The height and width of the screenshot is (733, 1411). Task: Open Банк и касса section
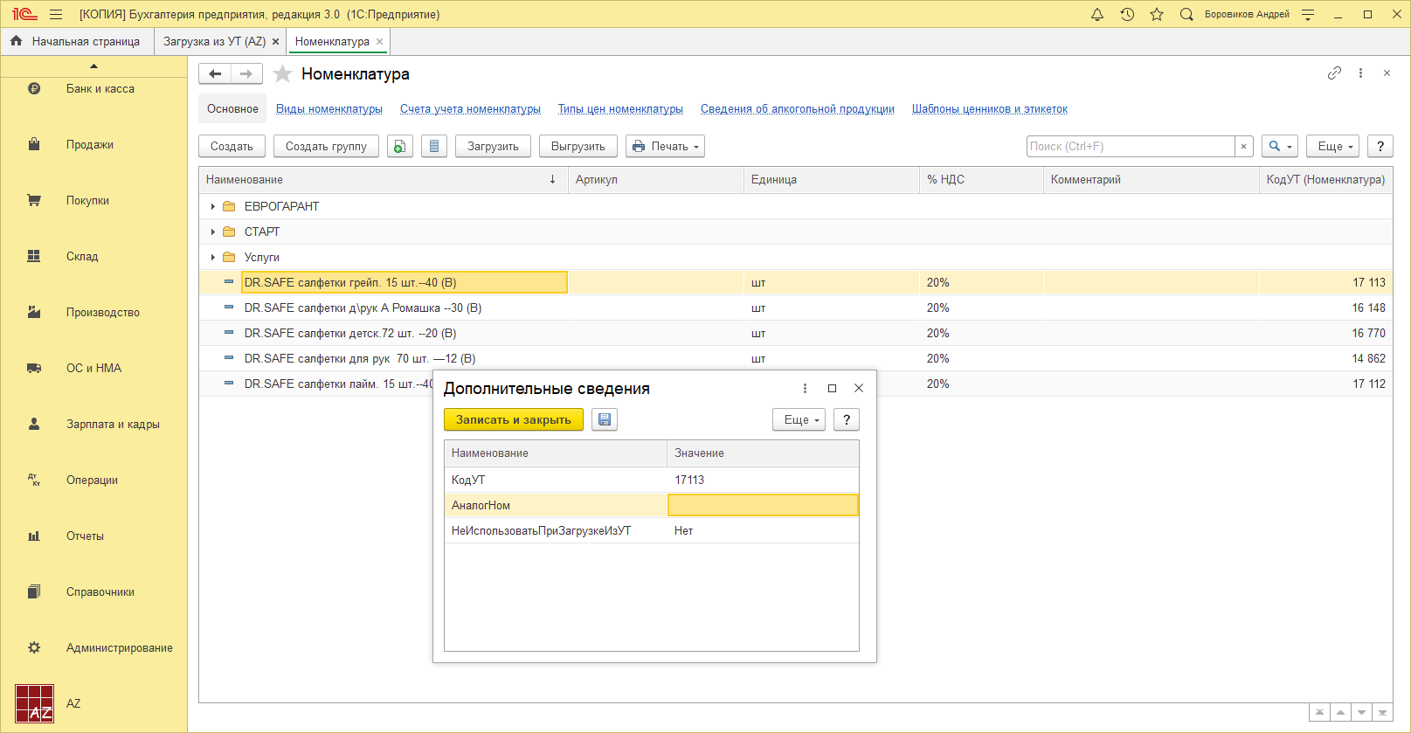[x=100, y=89]
